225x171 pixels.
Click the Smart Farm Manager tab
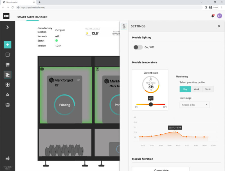(32, 17)
